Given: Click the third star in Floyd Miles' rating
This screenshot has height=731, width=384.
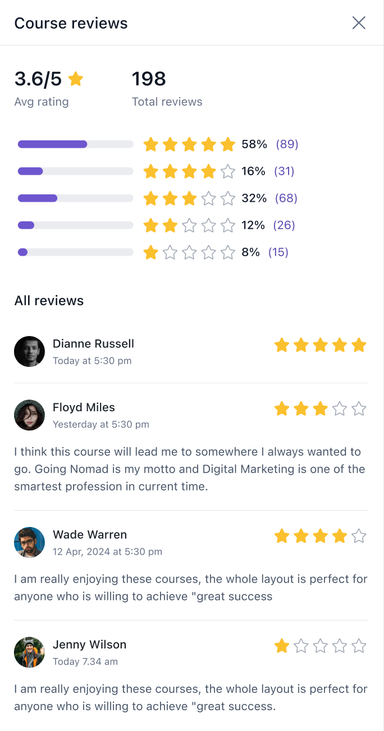Looking at the screenshot, I should click(320, 408).
